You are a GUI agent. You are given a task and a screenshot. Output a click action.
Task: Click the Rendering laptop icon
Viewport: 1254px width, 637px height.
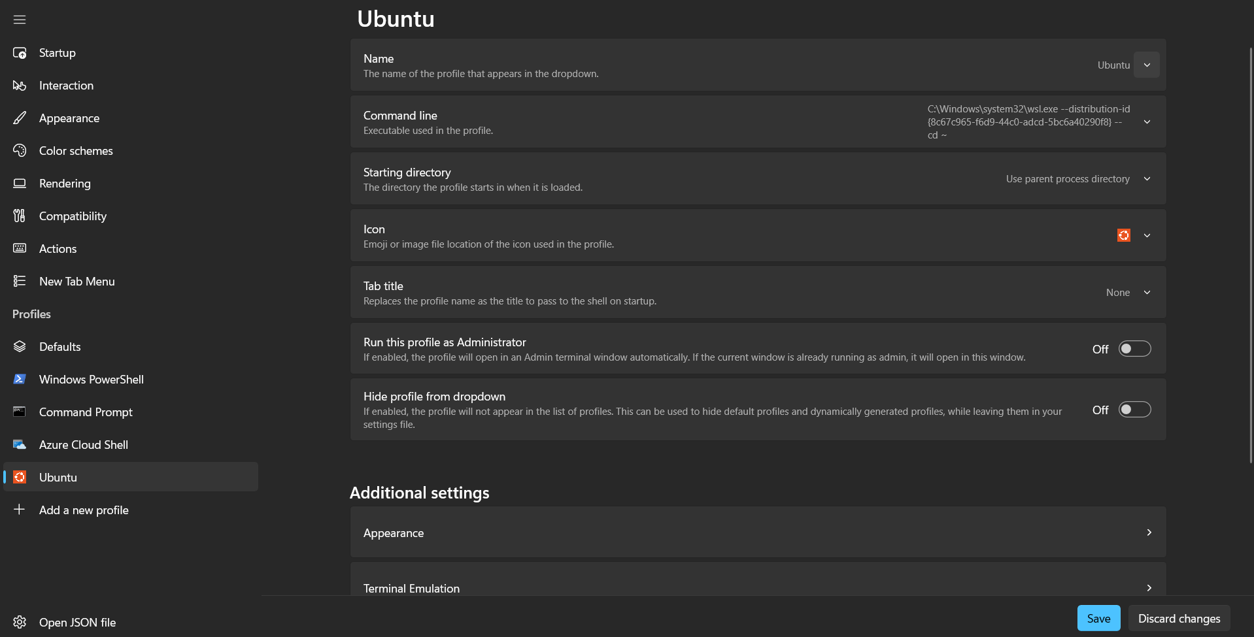tap(20, 184)
